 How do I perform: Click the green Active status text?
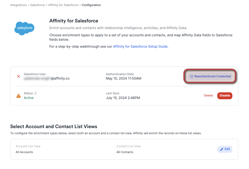[x=29, y=98]
